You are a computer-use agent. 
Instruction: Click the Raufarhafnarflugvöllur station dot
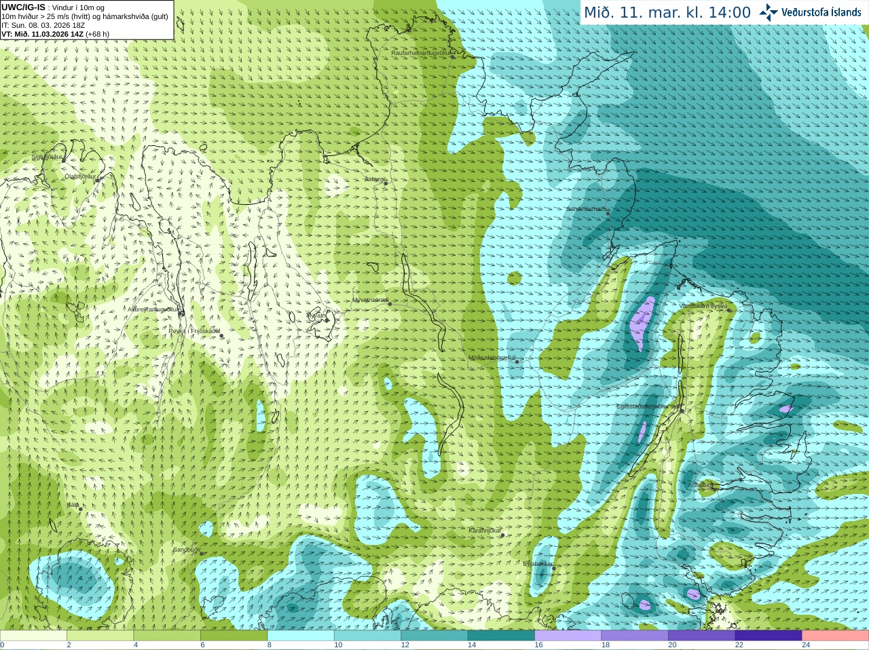(453, 57)
